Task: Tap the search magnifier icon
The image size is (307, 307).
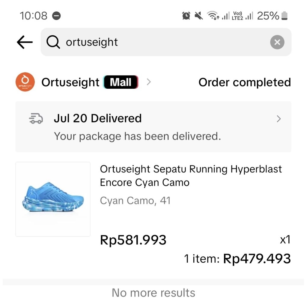Action: [53, 42]
